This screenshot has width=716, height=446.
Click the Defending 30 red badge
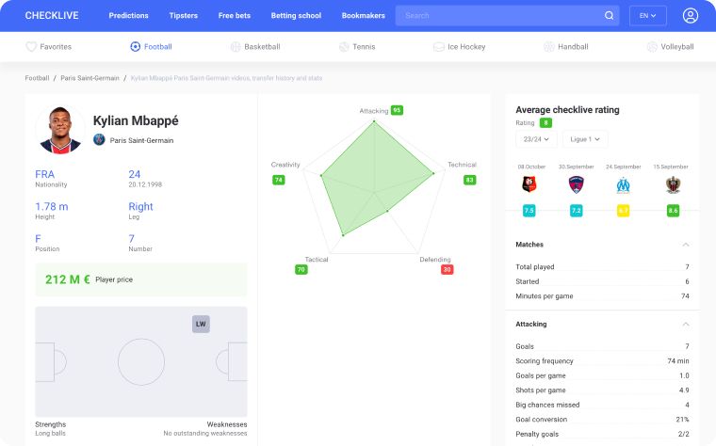pyautogui.click(x=447, y=269)
